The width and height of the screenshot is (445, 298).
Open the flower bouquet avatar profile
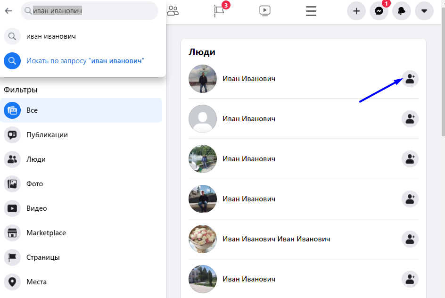point(203,239)
